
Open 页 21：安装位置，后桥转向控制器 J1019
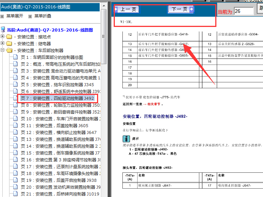click(x=60, y=194)
